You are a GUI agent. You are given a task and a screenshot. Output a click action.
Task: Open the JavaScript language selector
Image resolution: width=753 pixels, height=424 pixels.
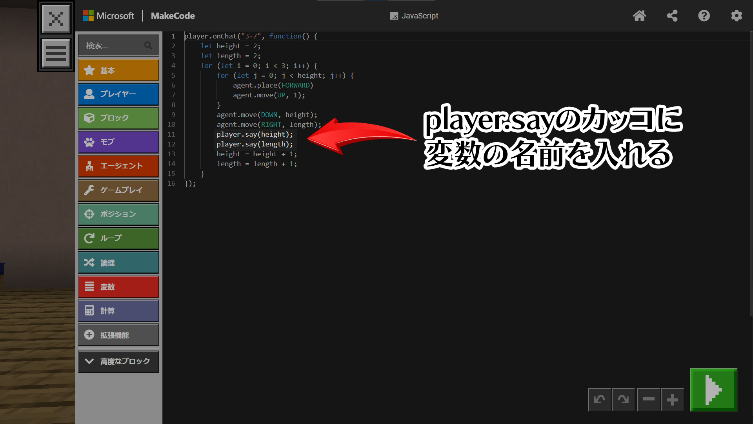[x=414, y=16]
